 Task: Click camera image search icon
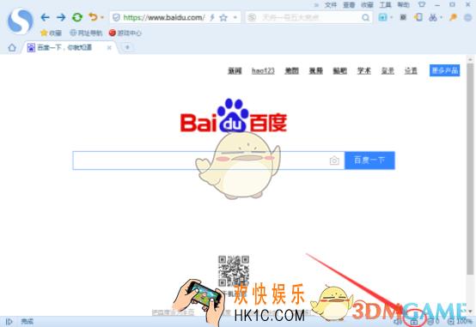(x=334, y=160)
